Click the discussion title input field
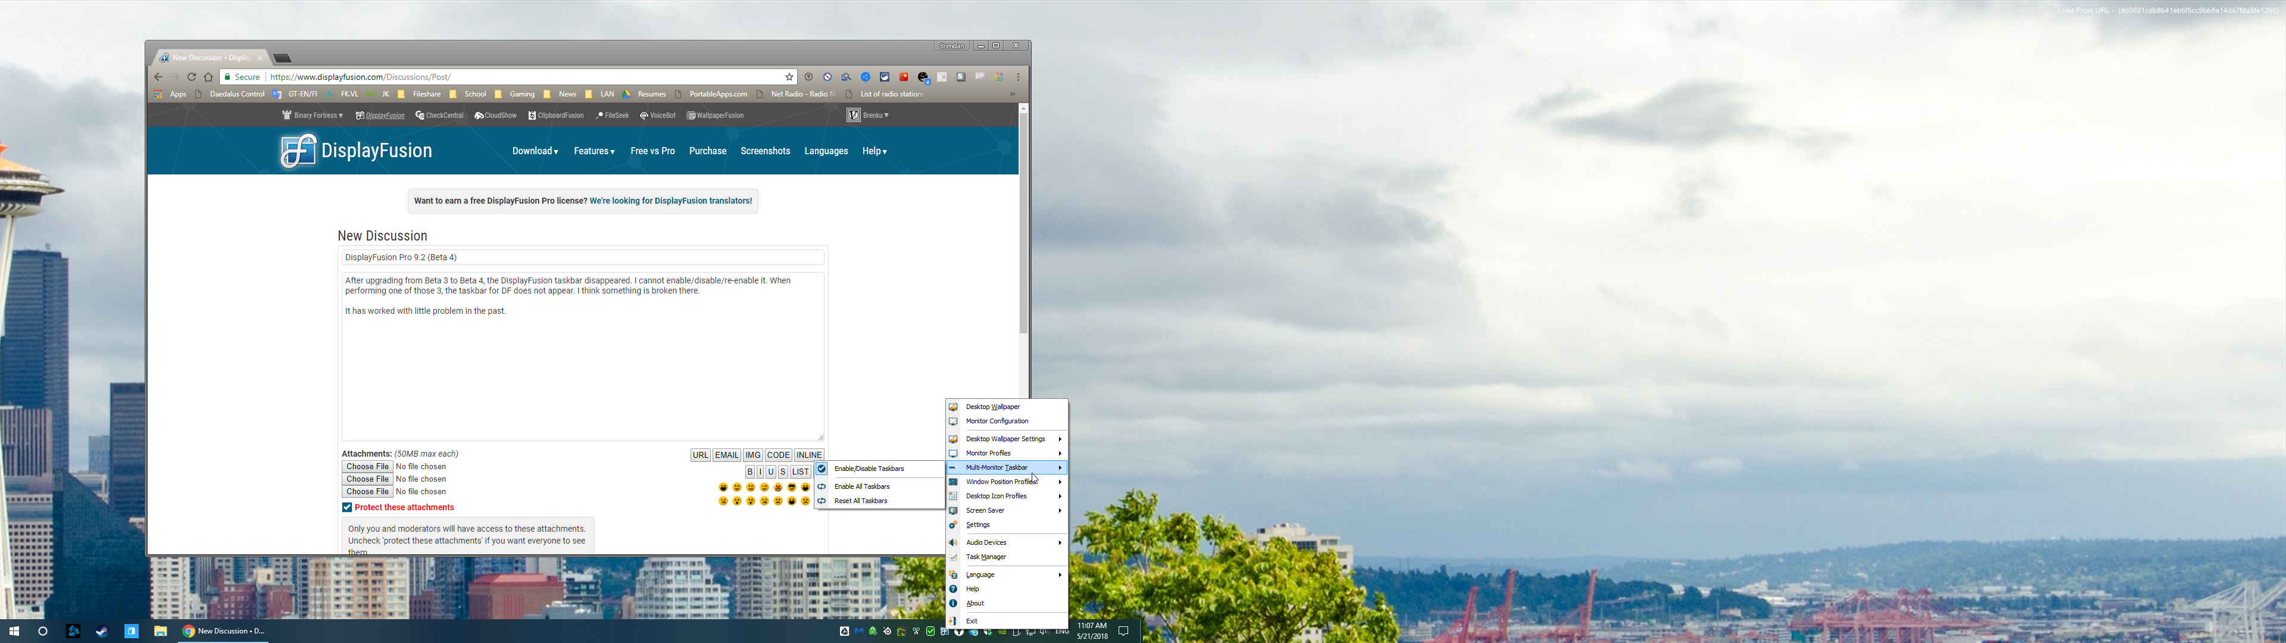 click(x=582, y=258)
